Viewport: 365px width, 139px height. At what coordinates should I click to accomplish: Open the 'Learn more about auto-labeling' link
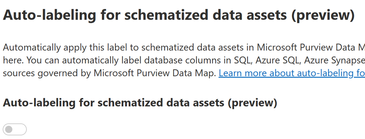(292, 73)
